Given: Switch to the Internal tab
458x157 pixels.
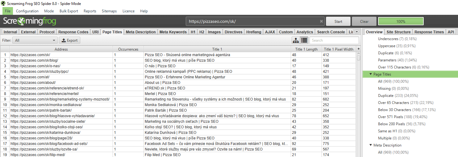Looking at the screenshot, I should [x=10, y=32].
